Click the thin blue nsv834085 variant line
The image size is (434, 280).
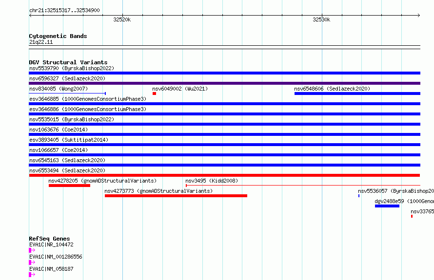pyautogui.click(x=67, y=93)
